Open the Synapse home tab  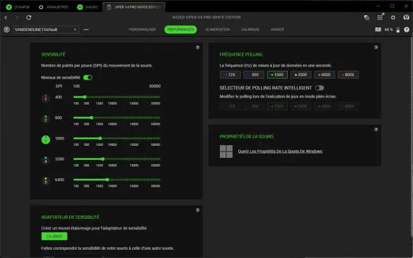pyautogui.click(x=18, y=7)
